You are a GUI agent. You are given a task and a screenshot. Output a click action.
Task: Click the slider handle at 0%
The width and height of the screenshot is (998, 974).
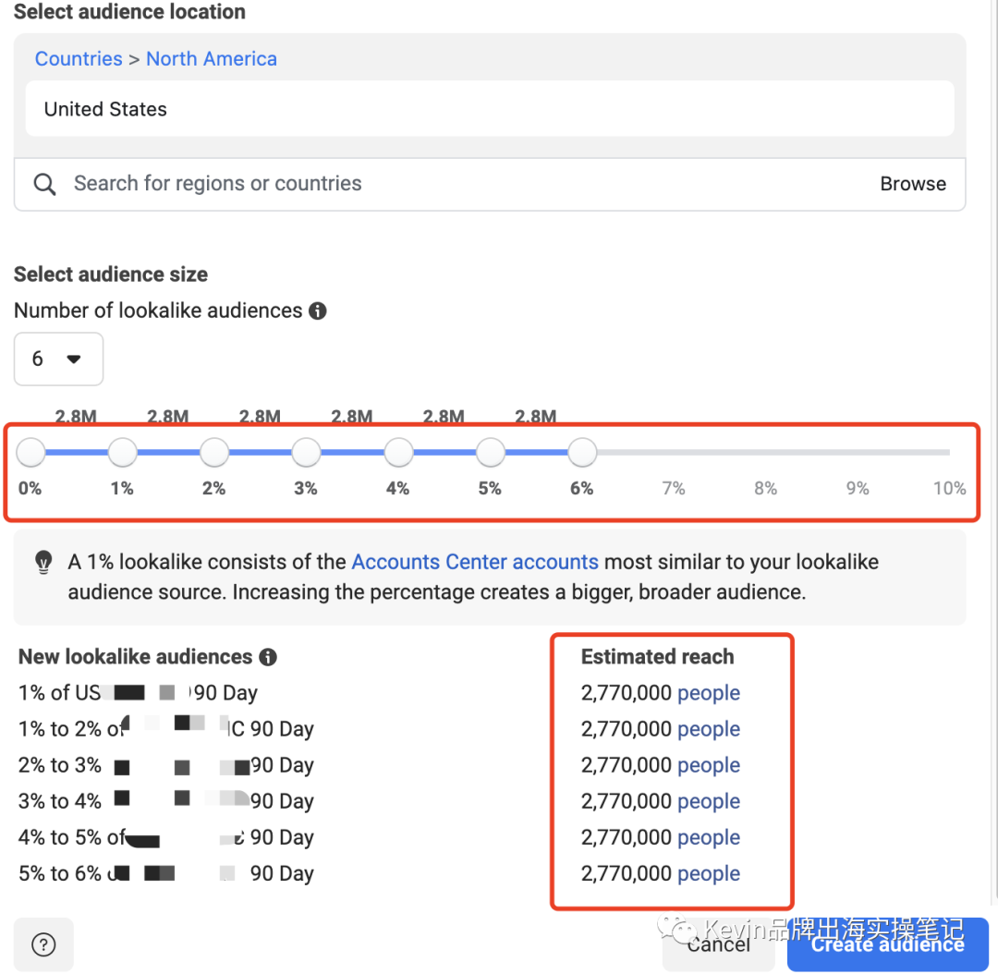31,453
